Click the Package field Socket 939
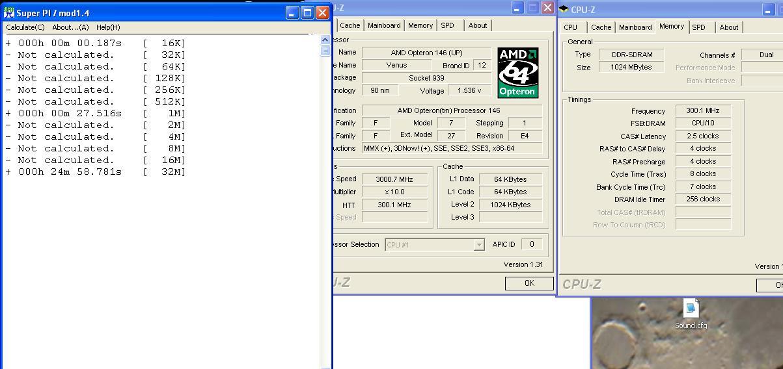 tap(426, 78)
